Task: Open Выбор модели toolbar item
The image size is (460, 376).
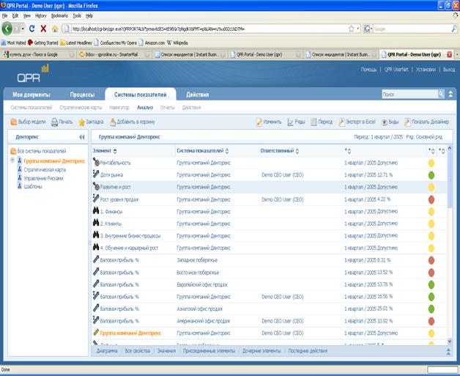Action: (x=28, y=122)
